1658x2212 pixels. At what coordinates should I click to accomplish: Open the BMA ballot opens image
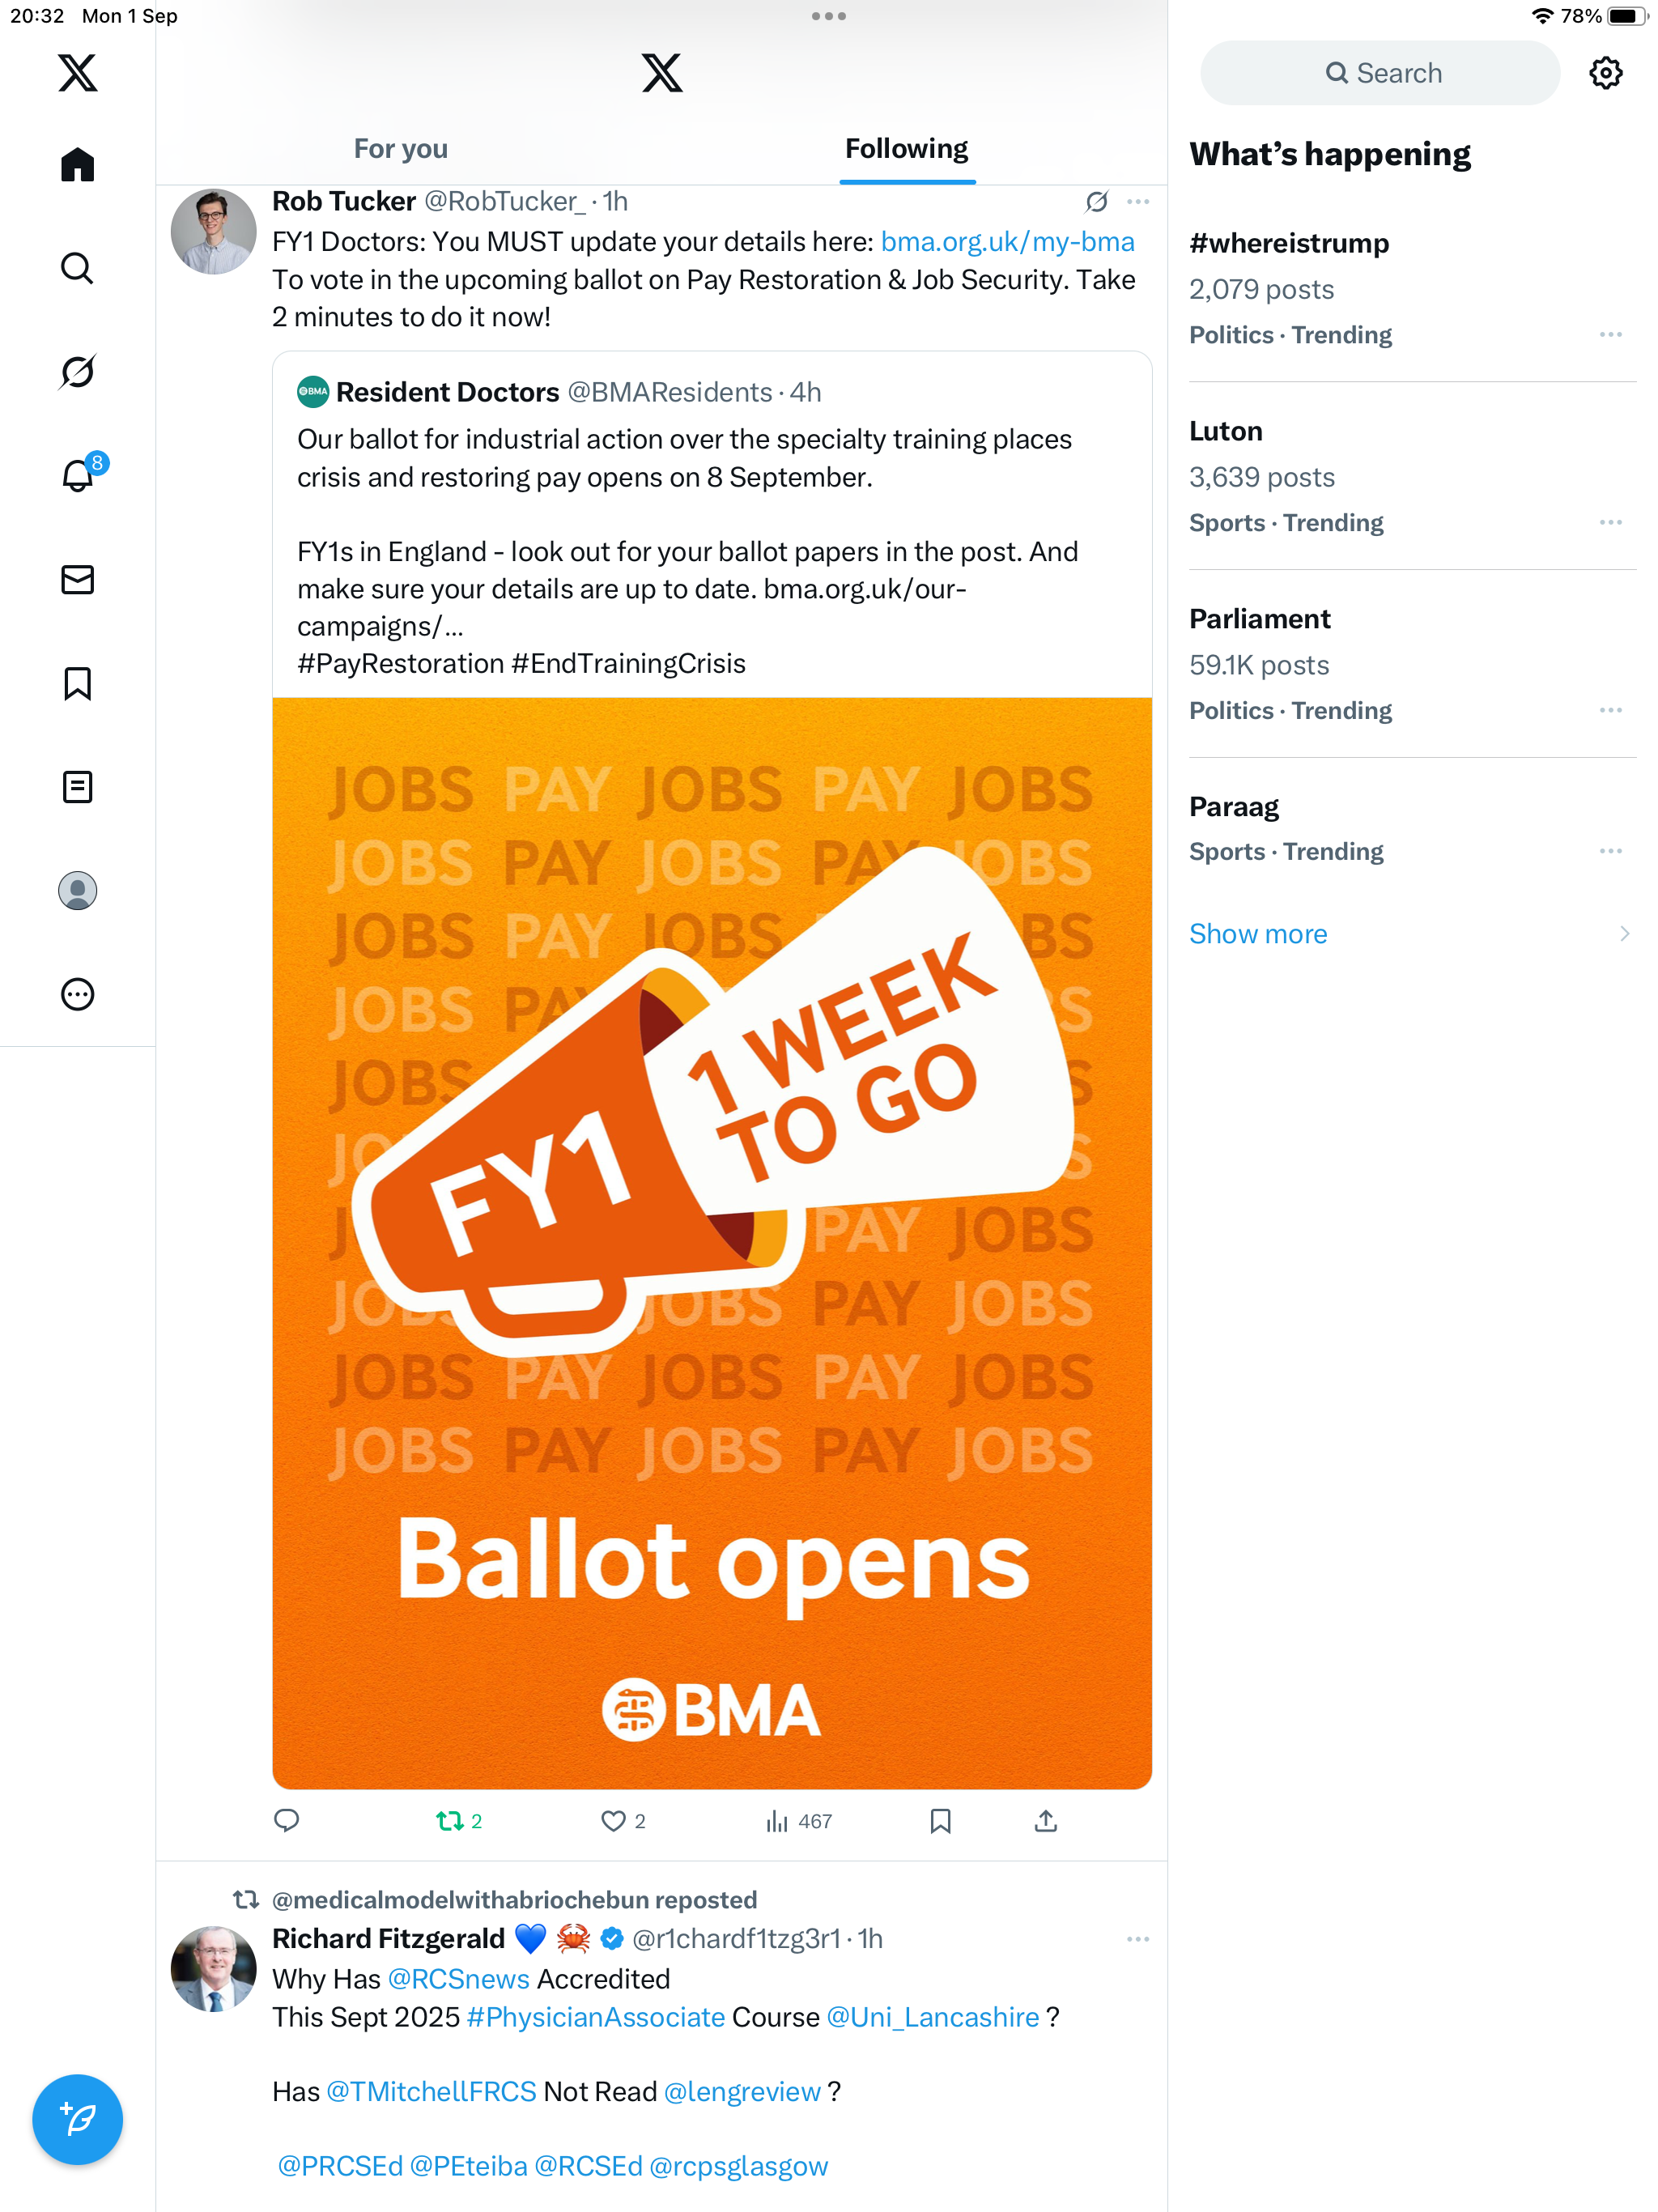coord(712,1242)
